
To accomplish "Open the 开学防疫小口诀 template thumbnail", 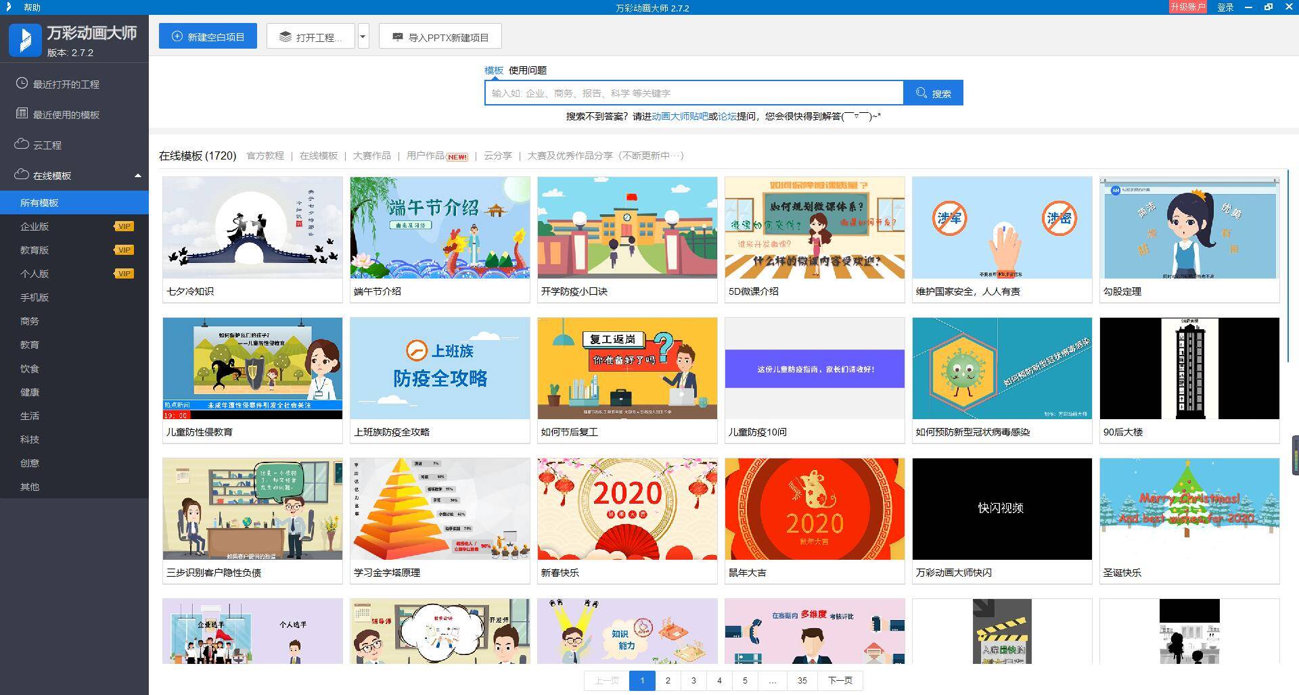I will tap(627, 228).
